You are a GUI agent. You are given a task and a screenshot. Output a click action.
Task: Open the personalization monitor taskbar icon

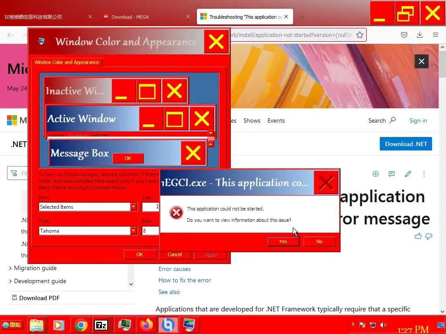click(x=189, y=325)
